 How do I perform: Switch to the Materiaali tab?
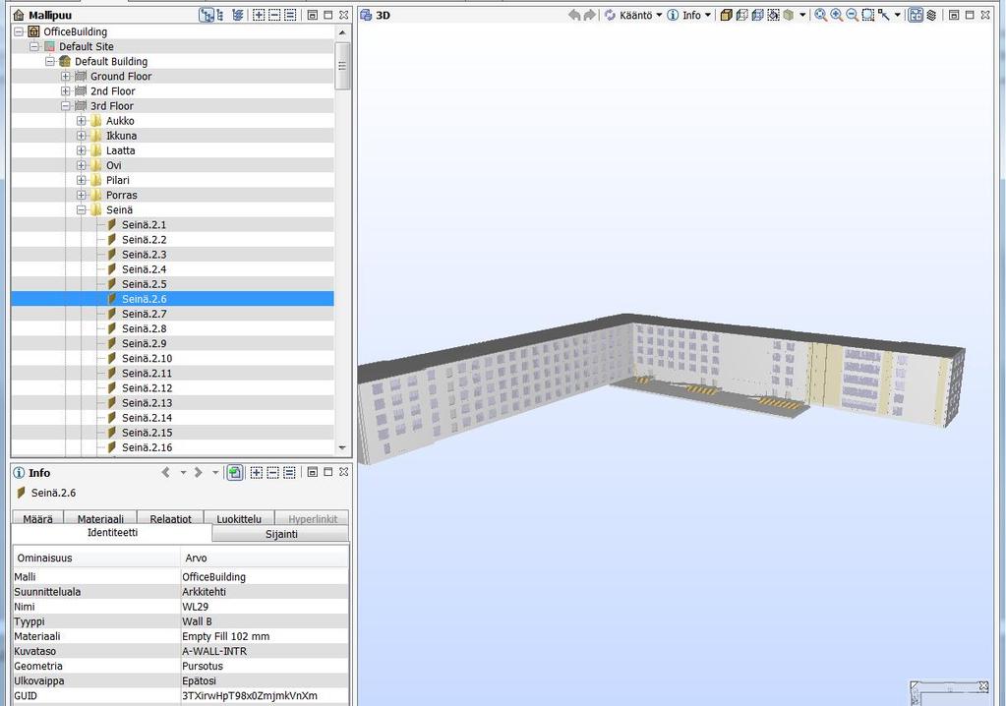[100, 518]
